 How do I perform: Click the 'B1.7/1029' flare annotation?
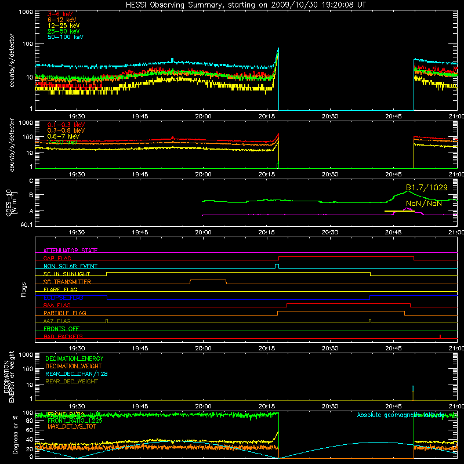(x=426, y=187)
